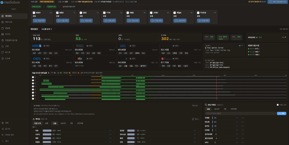Open the settings gear icon in sidebar

(3, 123)
